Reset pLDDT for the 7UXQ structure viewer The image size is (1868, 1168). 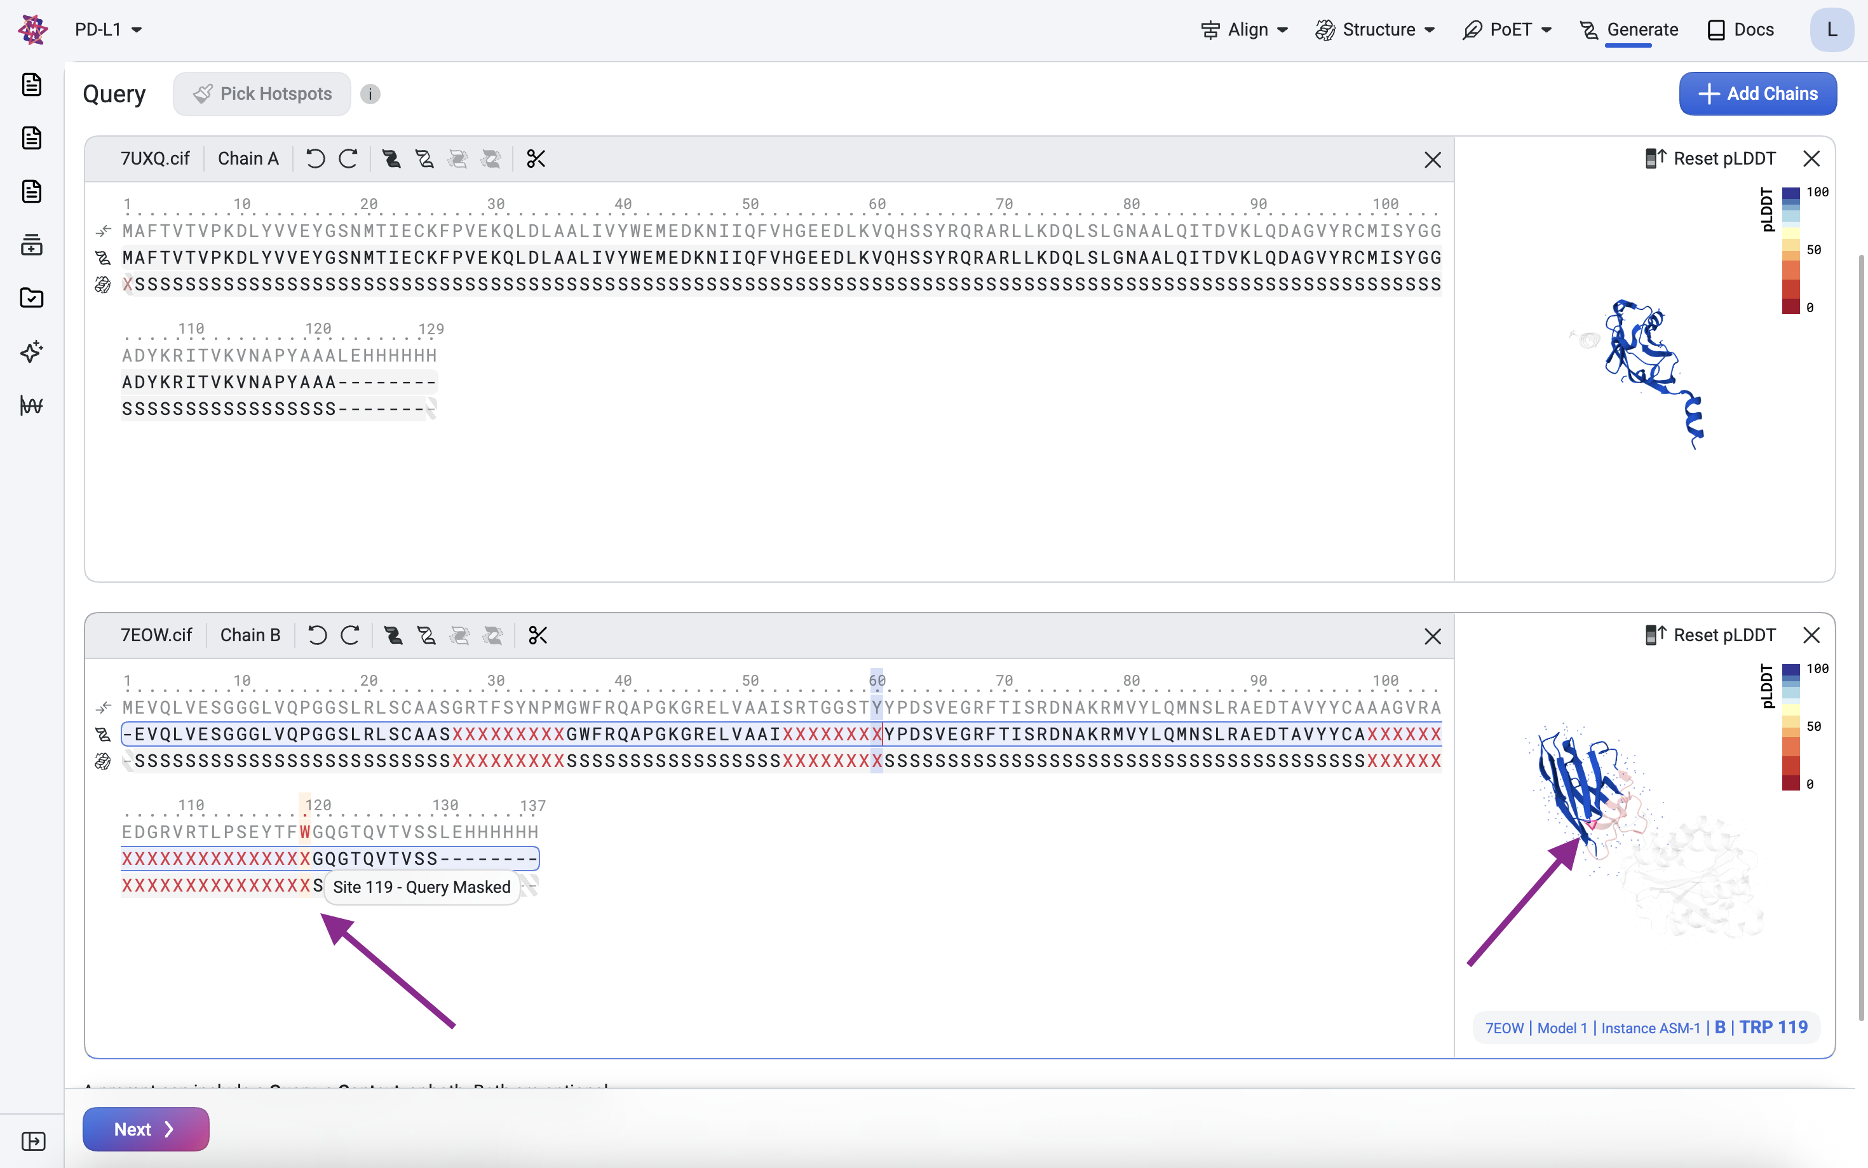click(x=1710, y=158)
